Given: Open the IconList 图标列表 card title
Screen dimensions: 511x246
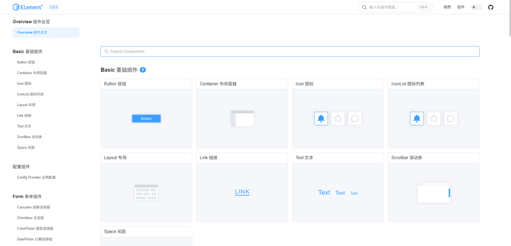Looking at the screenshot, I should coord(408,84).
